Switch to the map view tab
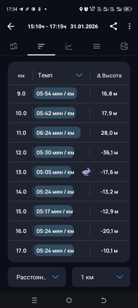This screenshot has height=308, width=138. 14,46
